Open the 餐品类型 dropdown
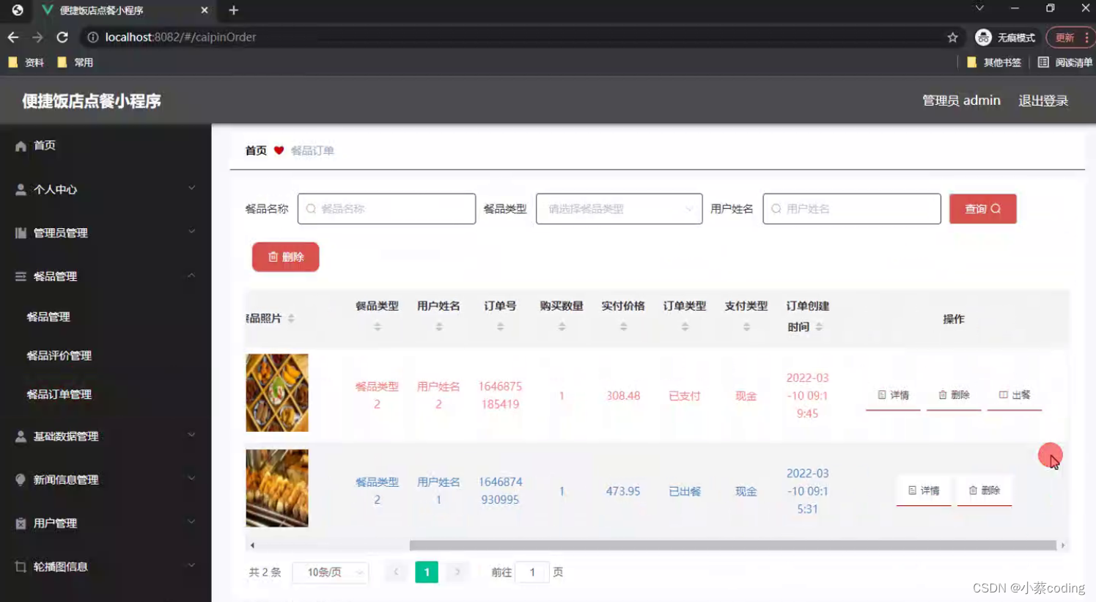This screenshot has width=1096, height=602. coord(618,209)
